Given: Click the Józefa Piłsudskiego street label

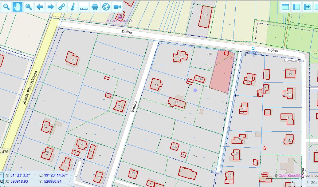Looking at the screenshot, I should (x=30, y=88).
